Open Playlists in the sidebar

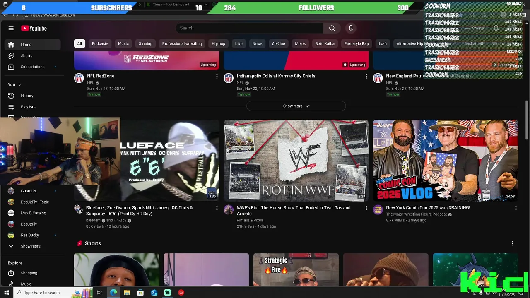click(x=33, y=107)
